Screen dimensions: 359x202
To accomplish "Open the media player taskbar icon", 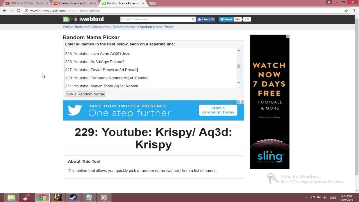I will pyautogui.click(x=104, y=198).
